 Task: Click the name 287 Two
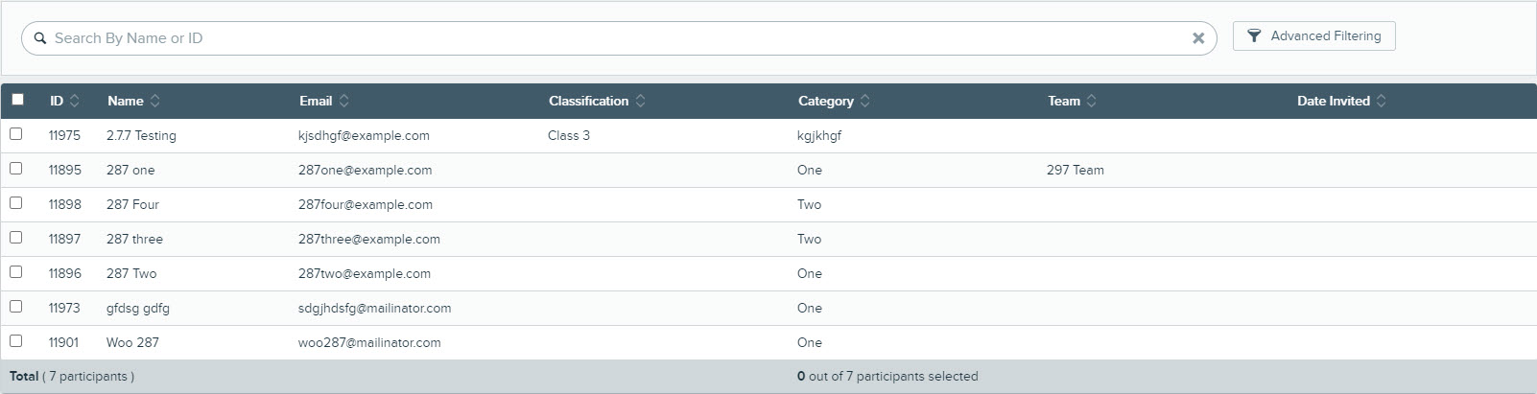131,273
